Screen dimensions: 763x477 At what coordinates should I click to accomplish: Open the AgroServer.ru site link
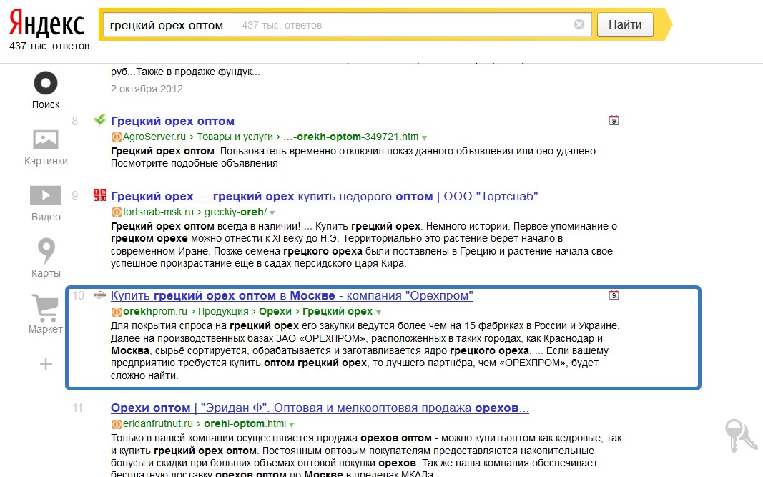[154, 137]
